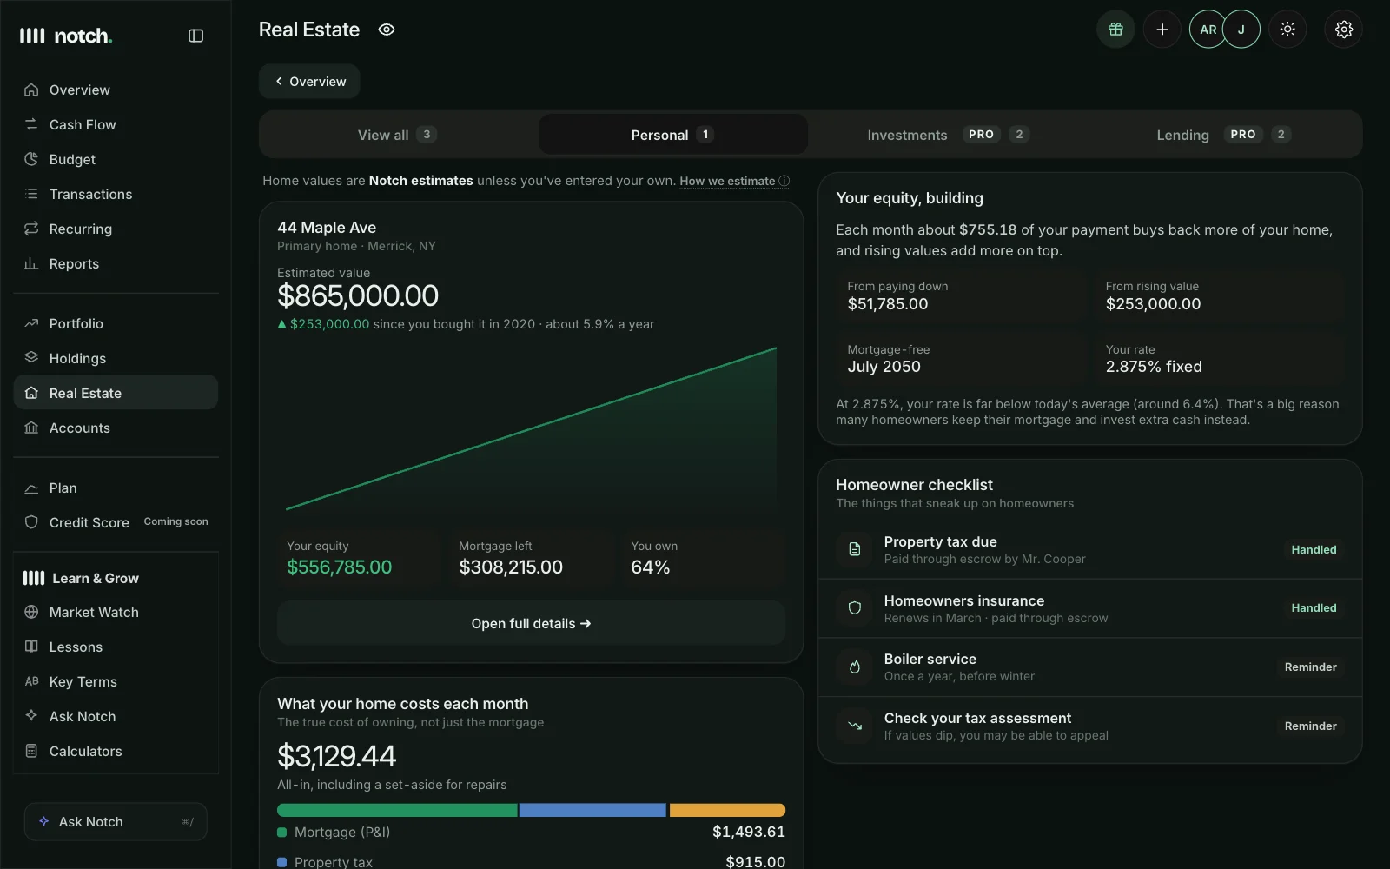This screenshot has height=869, width=1390.
Task: Open the J profile avatar
Action: pyautogui.click(x=1241, y=30)
